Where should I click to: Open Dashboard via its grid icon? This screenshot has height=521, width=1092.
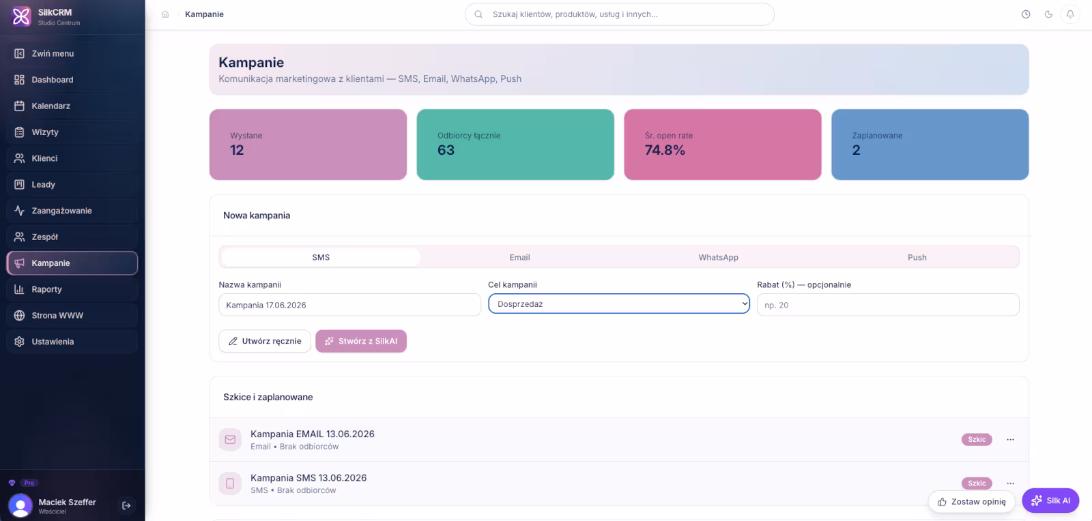[19, 80]
